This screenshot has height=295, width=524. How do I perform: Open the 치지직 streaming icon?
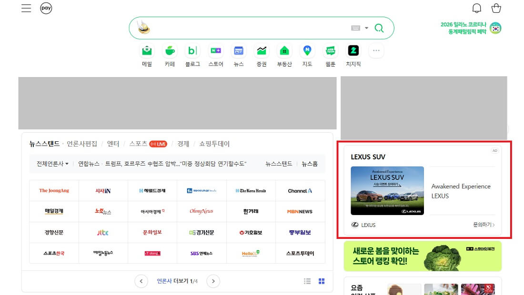(353, 51)
